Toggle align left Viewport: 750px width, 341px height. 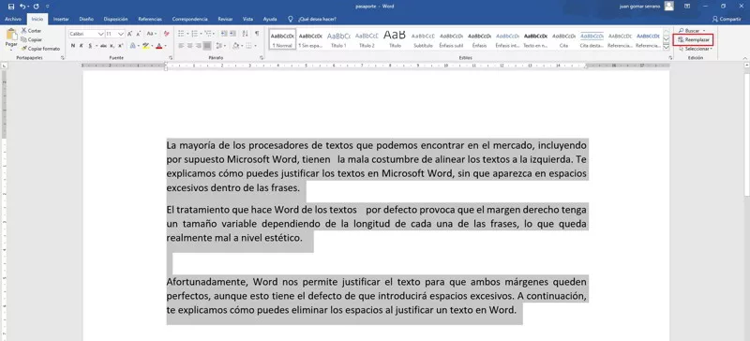click(x=181, y=46)
